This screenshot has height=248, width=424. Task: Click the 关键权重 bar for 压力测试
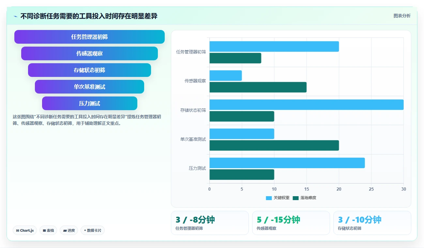click(x=287, y=163)
